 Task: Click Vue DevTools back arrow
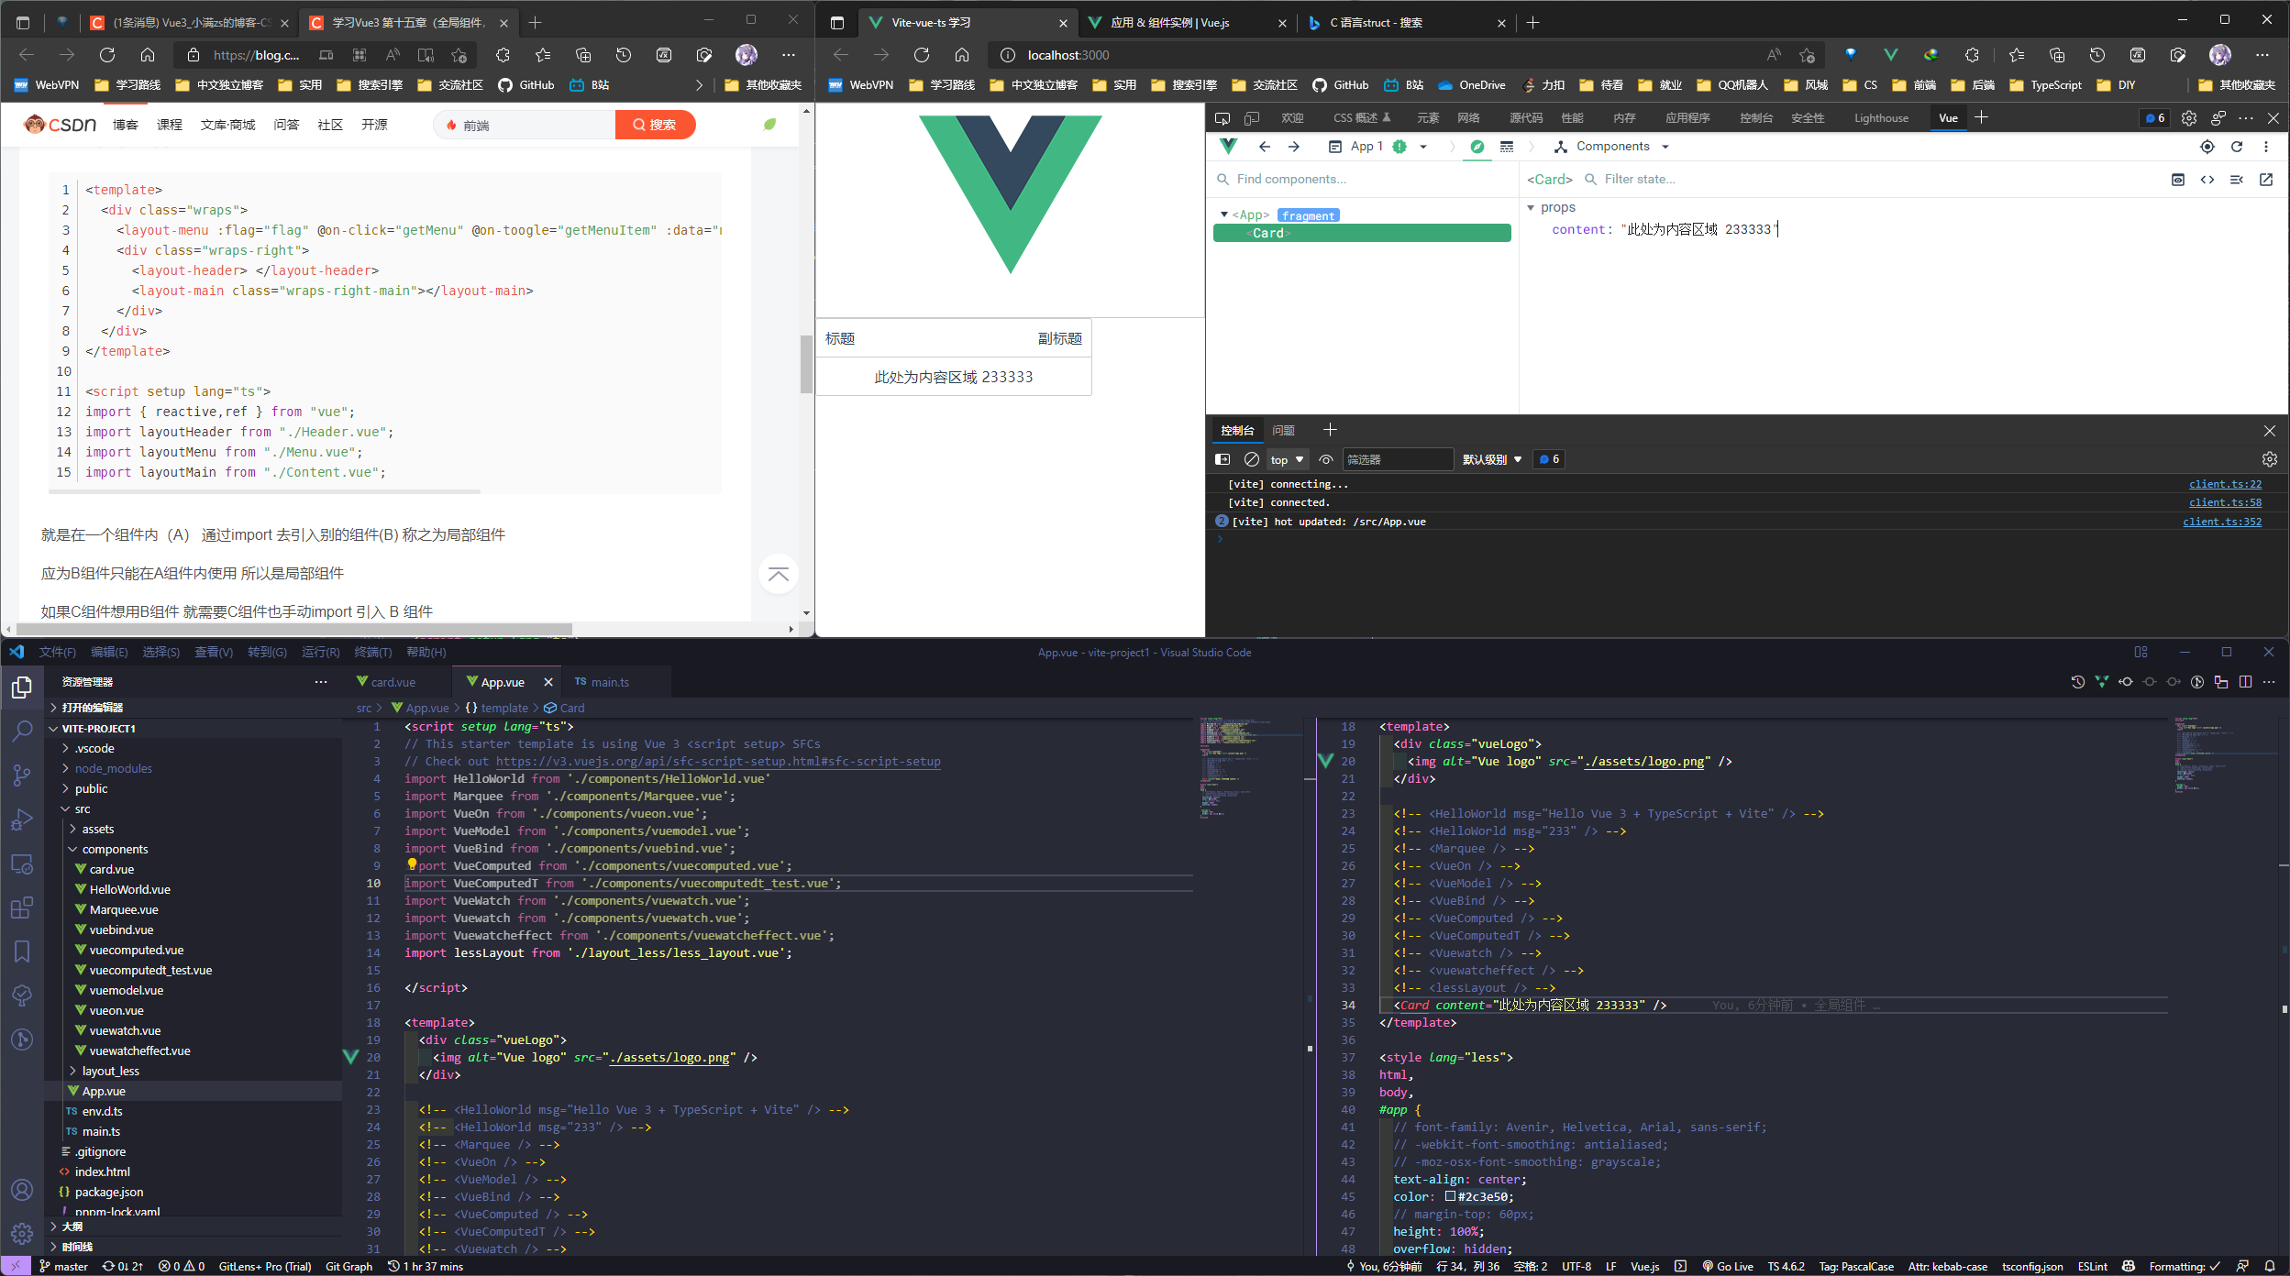[1265, 147]
